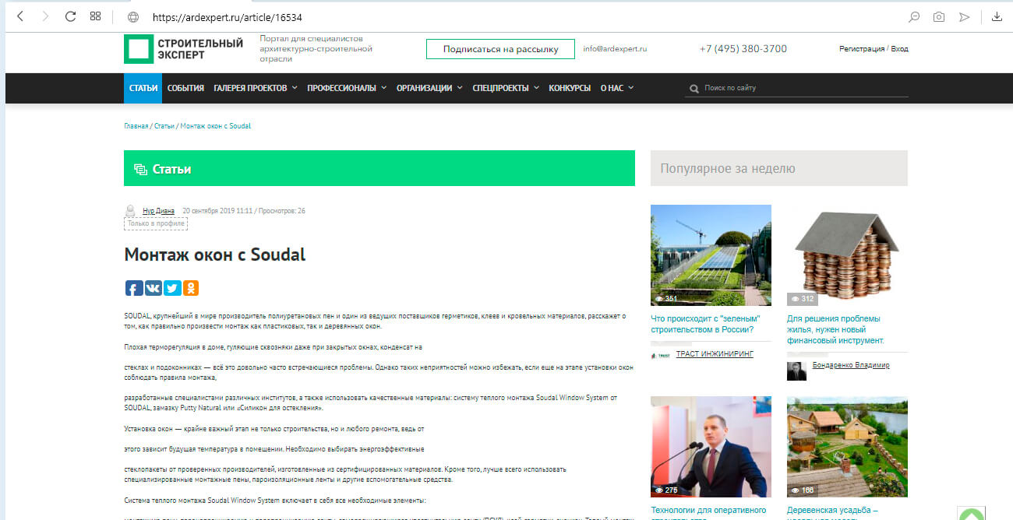Click the Подписаться на рассылку button

pos(500,49)
